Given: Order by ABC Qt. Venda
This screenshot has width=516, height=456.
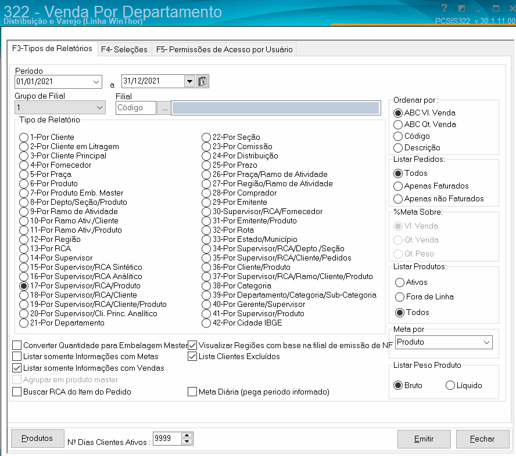Looking at the screenshot, I should click(425, 125).
